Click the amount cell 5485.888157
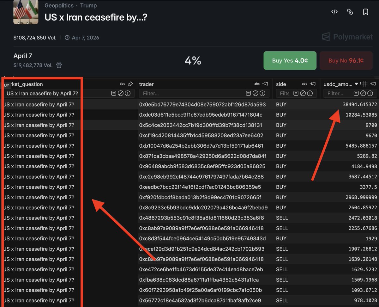This screenshot has width=379, height=307. (361, 146)
